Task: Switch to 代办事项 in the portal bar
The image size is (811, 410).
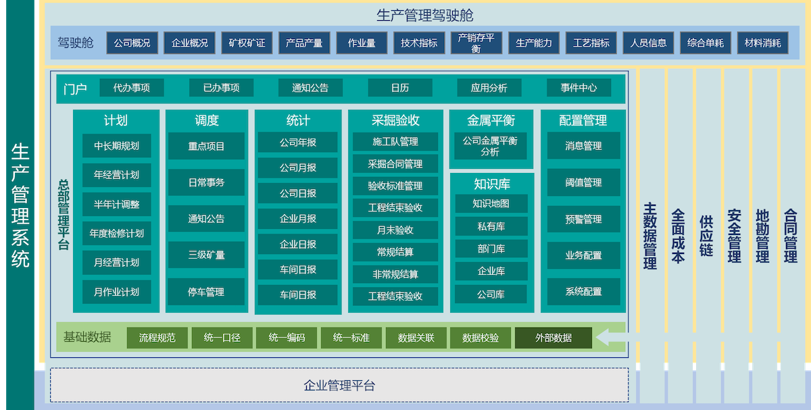Action: pos(132,88)
